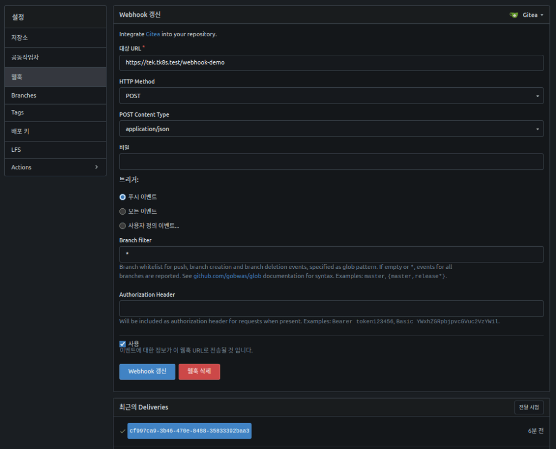Click the Gitea logo icon in header
The image size is (556, 449).
[x=514, y=15]
